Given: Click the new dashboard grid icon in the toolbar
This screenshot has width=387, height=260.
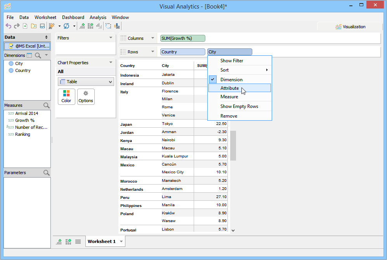Looking at the screenshot, I should [x=90, y=26].
